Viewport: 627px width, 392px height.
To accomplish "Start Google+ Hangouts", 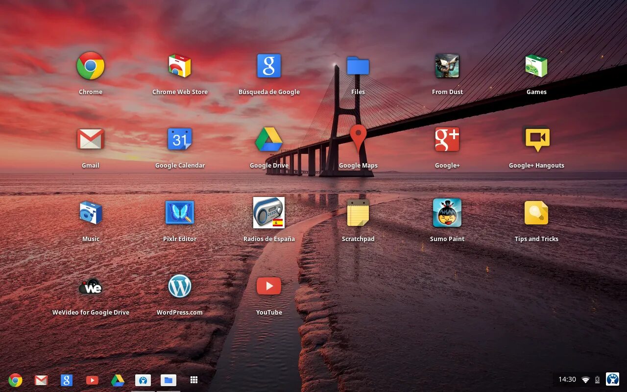I will coord(537,140).
